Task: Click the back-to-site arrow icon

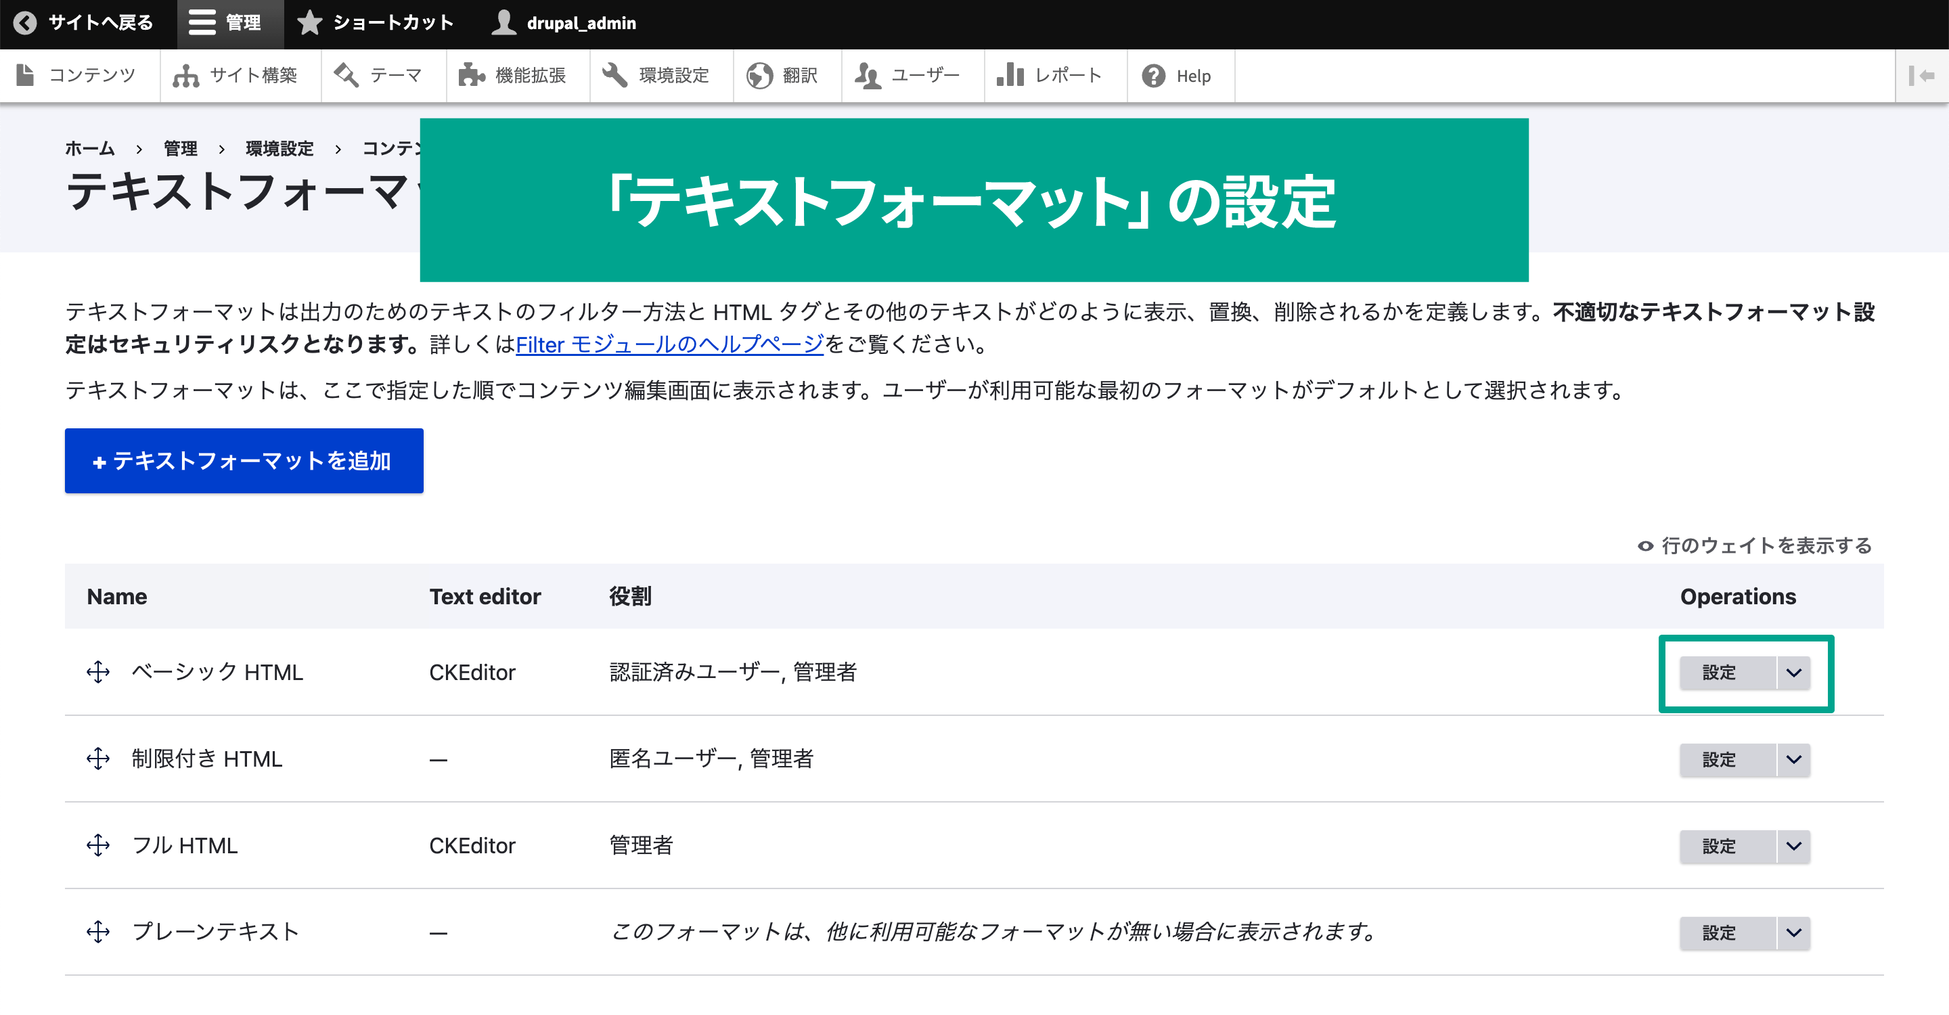Action: pos(25,24)
